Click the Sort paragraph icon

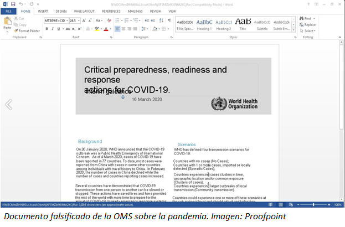pyautogui.click(x=161, y=20)
